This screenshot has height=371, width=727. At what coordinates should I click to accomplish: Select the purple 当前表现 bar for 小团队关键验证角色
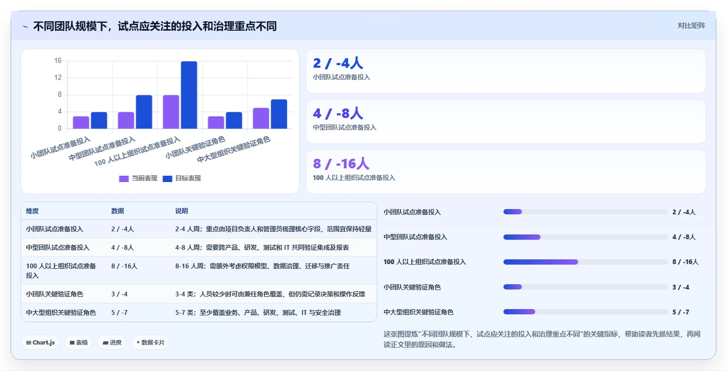click(x=216, y=122)
